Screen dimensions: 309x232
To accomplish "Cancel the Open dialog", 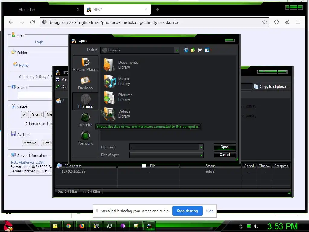I will [225, 155].
